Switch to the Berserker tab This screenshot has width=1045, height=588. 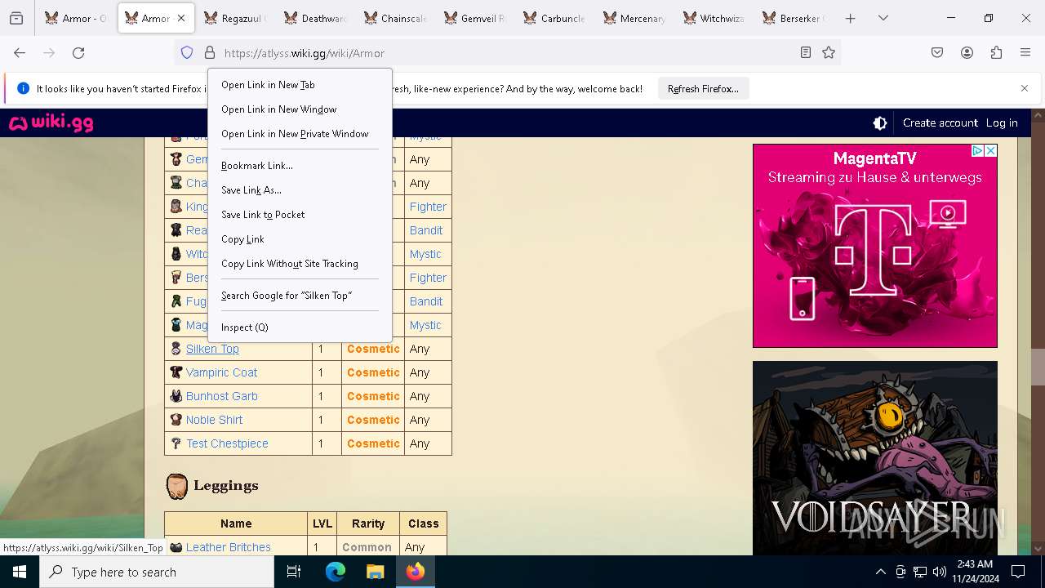tap(794, 18)
